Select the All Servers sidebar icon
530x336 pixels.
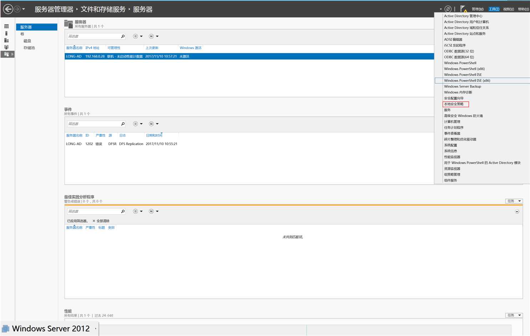click(x=6, y=40)
